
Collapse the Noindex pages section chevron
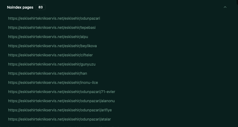[x=225, y=7]
